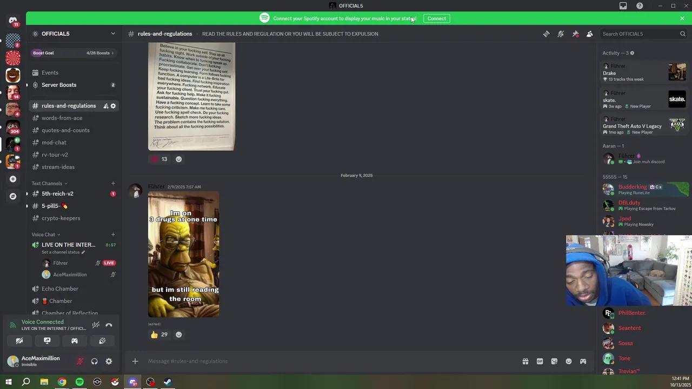Open notification settings bell in channel header

(561, 33)
